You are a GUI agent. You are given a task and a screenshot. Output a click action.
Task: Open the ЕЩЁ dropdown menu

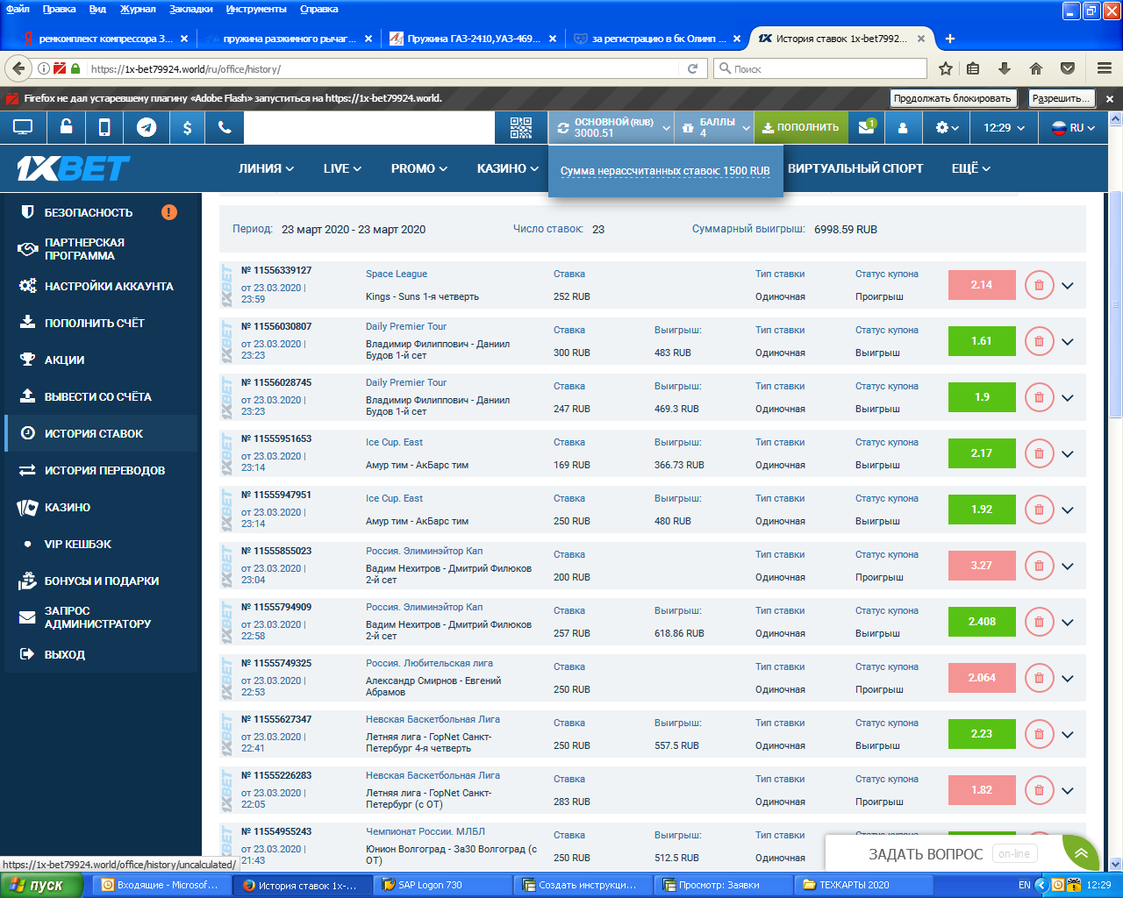[x=971, y=168]
